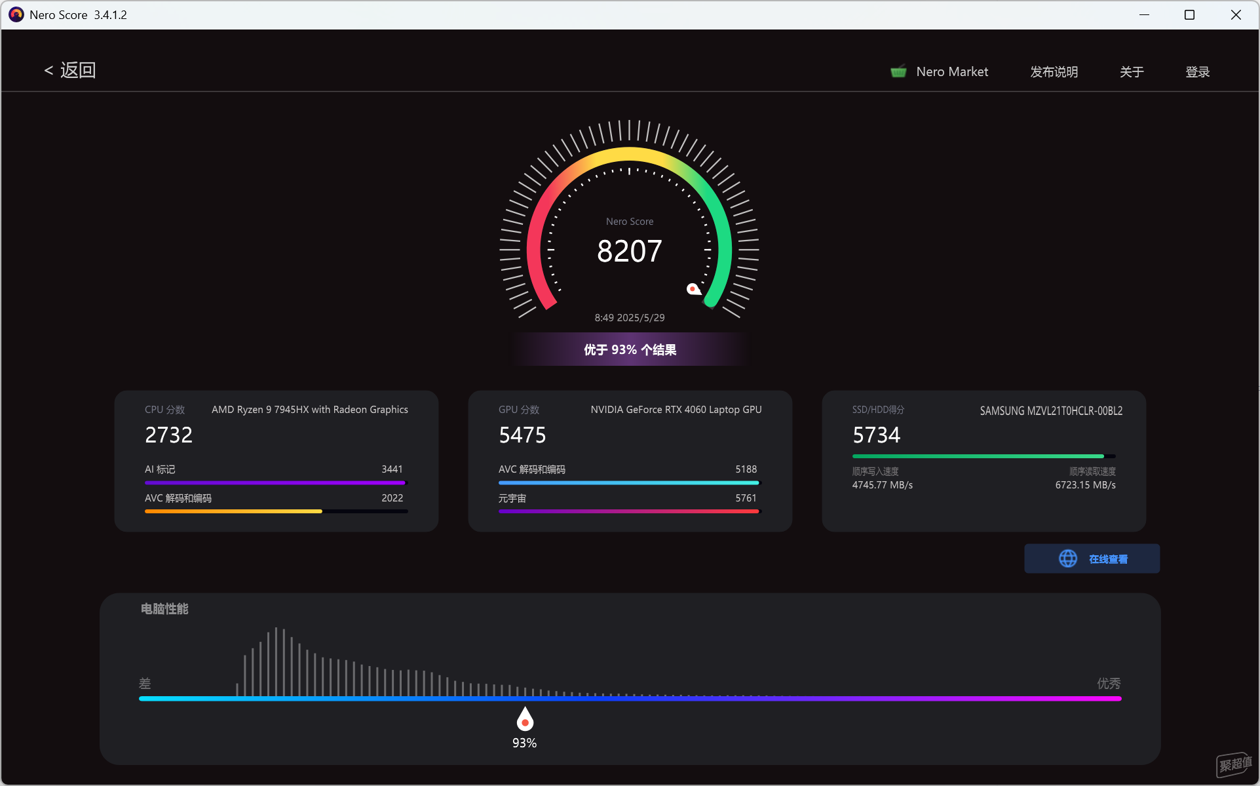This screenshot has width=1260, height=786.
Task: Click SSD/HDD score value 5734
Action: coord(876,435)
